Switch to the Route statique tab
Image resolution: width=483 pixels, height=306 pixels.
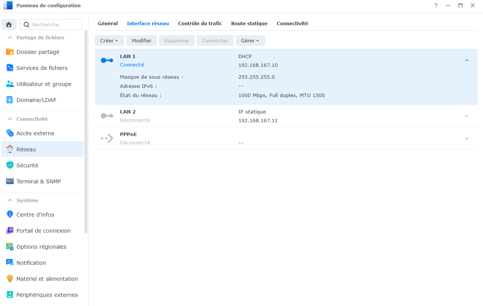tap(249, 23)
